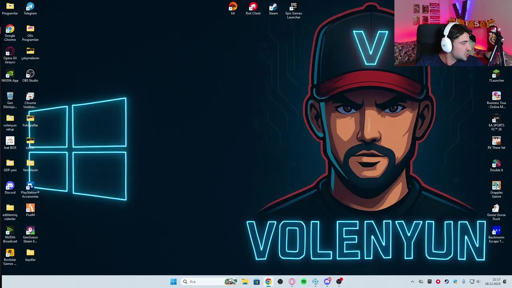Open File Explorer from the taskbar
The height and width of the screenshot is (288, 512).
tap(245, 282)
